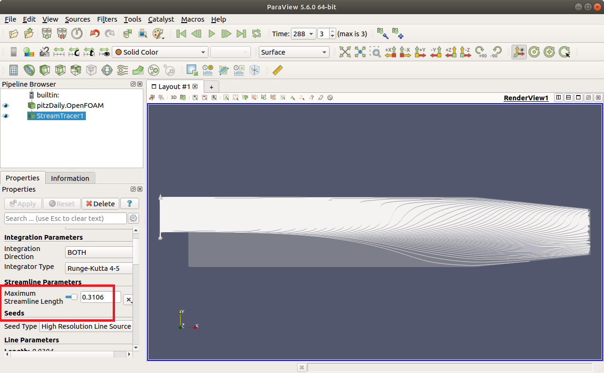Viewport: 604px width, 373px height.
Task: Click the Disconnect from server icon
Action: pyautogui.click(x=61, y=33)
